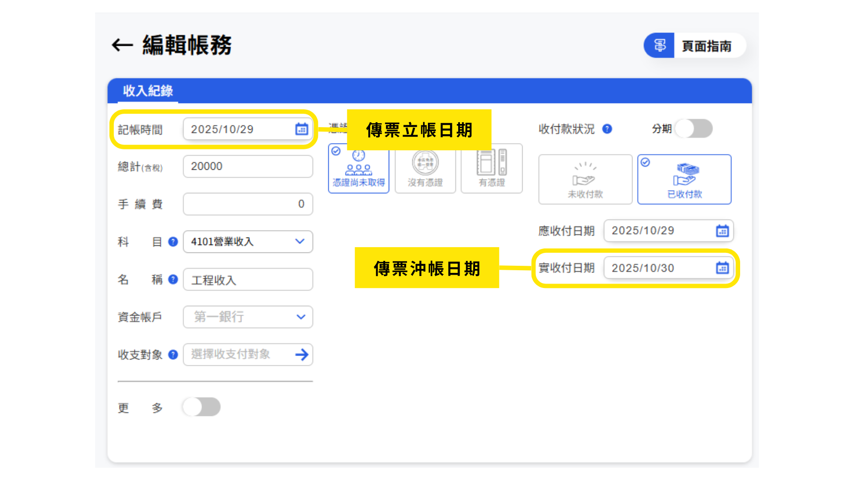
Task: Click the back arrow beside 編輯帳務
Action: tap(122, 45)
